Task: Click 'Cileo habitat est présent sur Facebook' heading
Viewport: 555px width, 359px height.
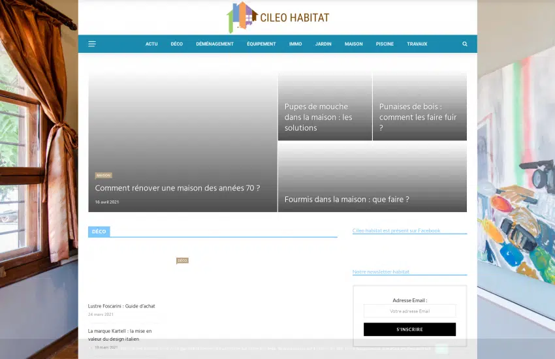Action: pos(396,230)
